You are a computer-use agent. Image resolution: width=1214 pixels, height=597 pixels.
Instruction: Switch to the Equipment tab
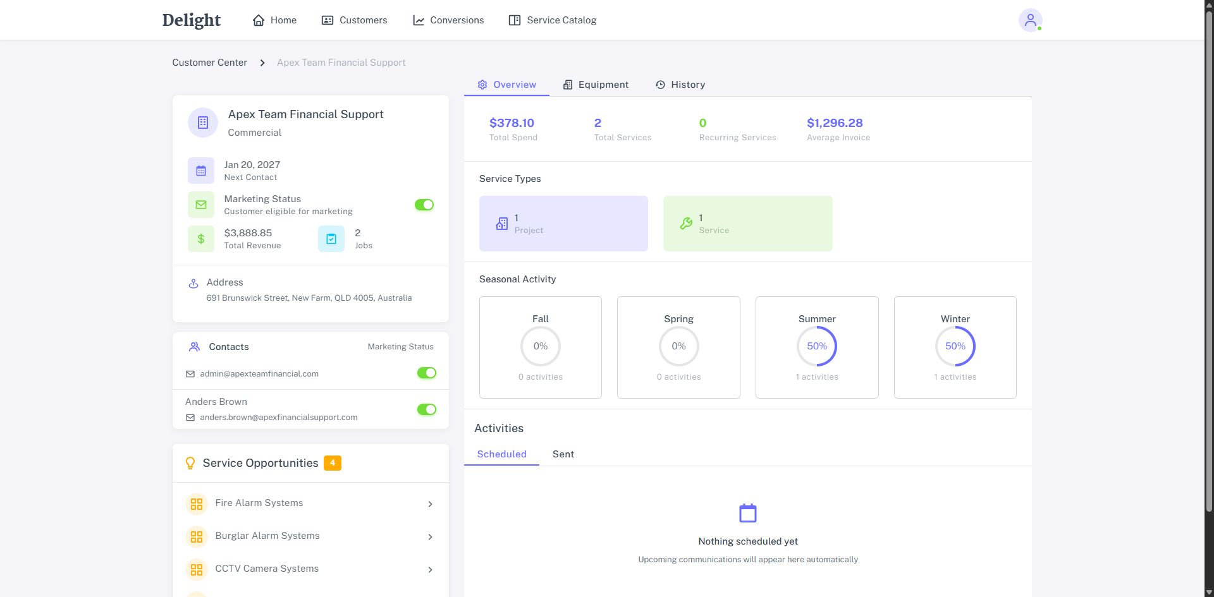pyautogui.click(x=596, y=85)
